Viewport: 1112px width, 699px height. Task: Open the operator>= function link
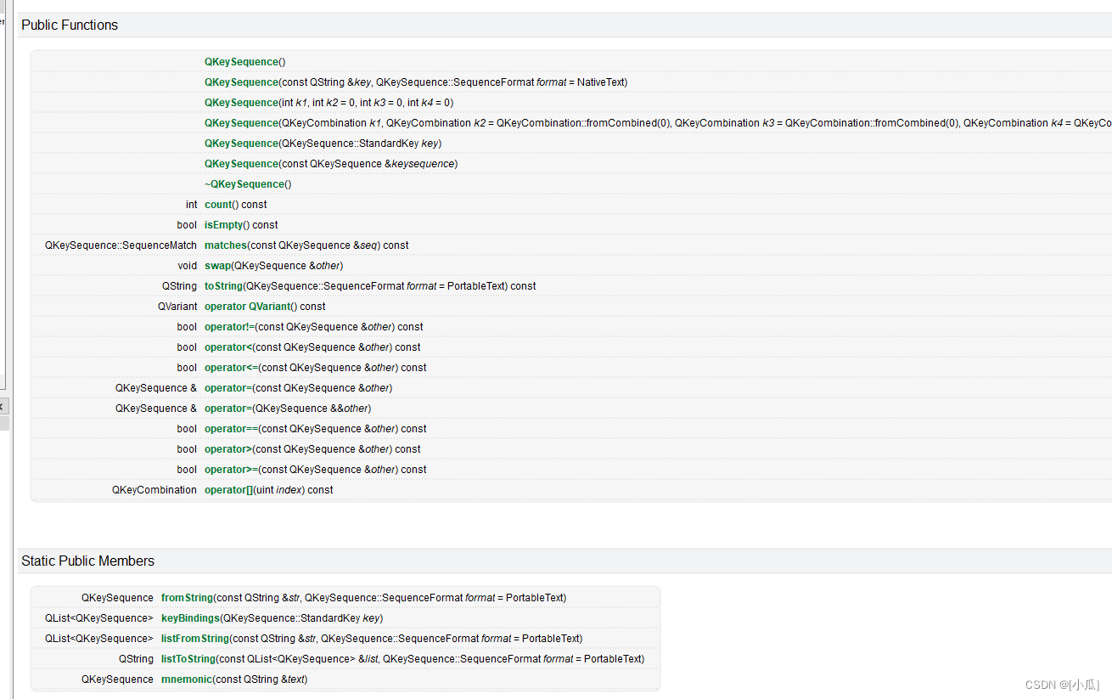point(232,470)
